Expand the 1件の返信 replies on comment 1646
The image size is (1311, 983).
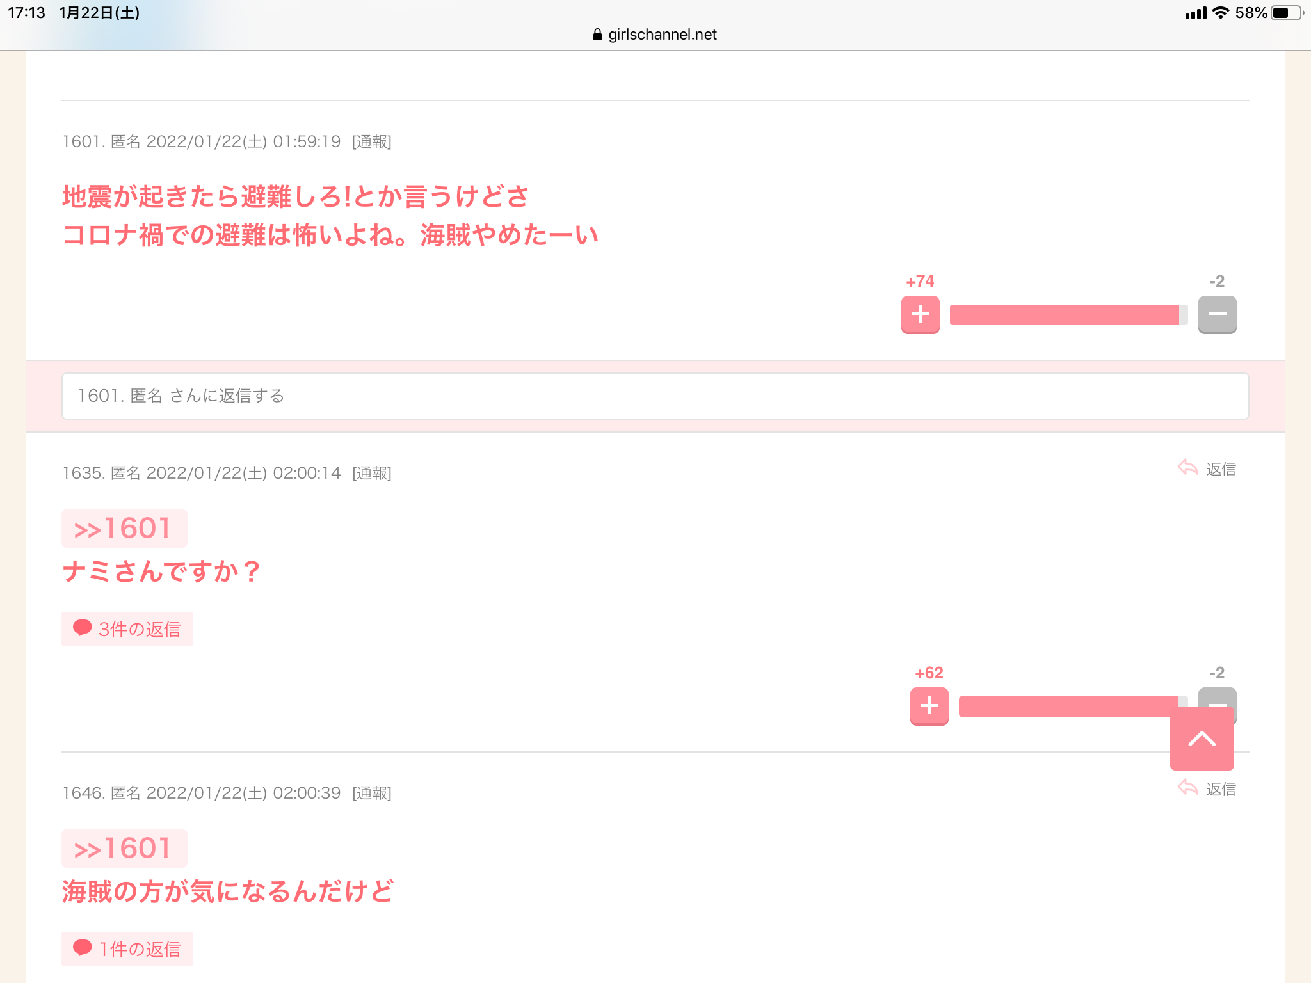[x=127, y=949]
